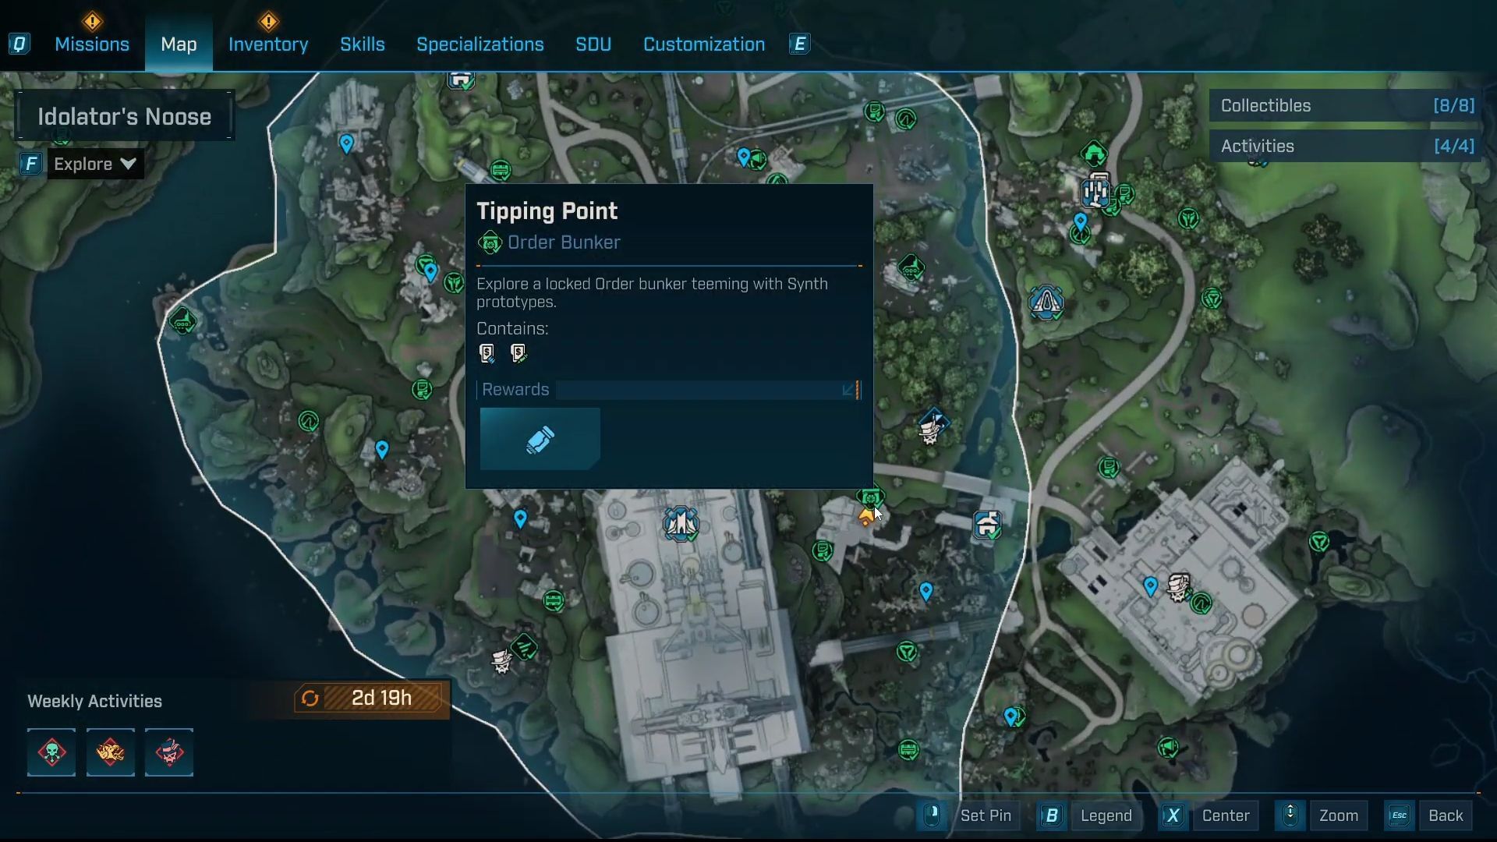Select the reward item in Tipping Point tooltip
This screenshot has height=842, width=1497.
click(540, 439)
